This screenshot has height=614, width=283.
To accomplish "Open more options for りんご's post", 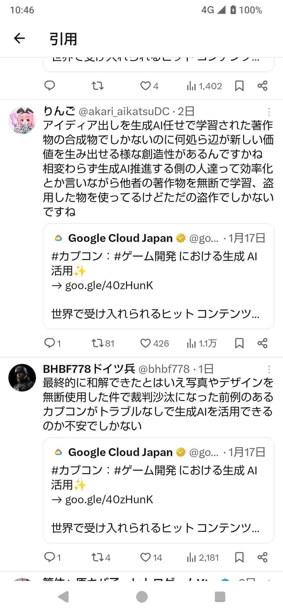I will coord(269,112).
